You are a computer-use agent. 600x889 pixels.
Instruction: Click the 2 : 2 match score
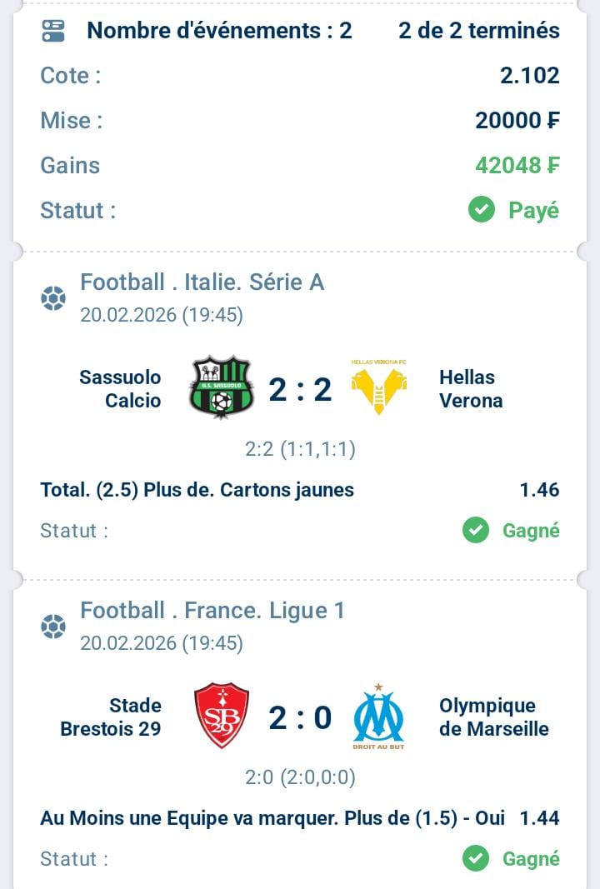pyautogui.click(x=300, y=389)
